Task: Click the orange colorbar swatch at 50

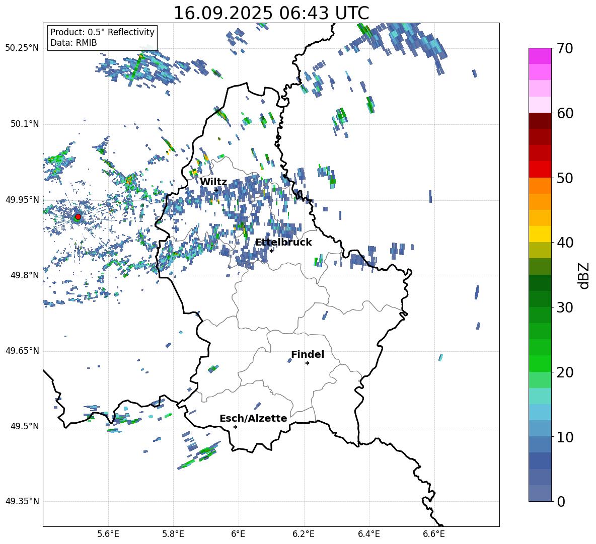Action: [x=540, y=186]
